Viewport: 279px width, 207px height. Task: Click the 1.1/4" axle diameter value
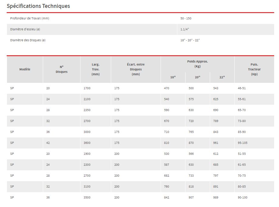click(x=185, y=29)
